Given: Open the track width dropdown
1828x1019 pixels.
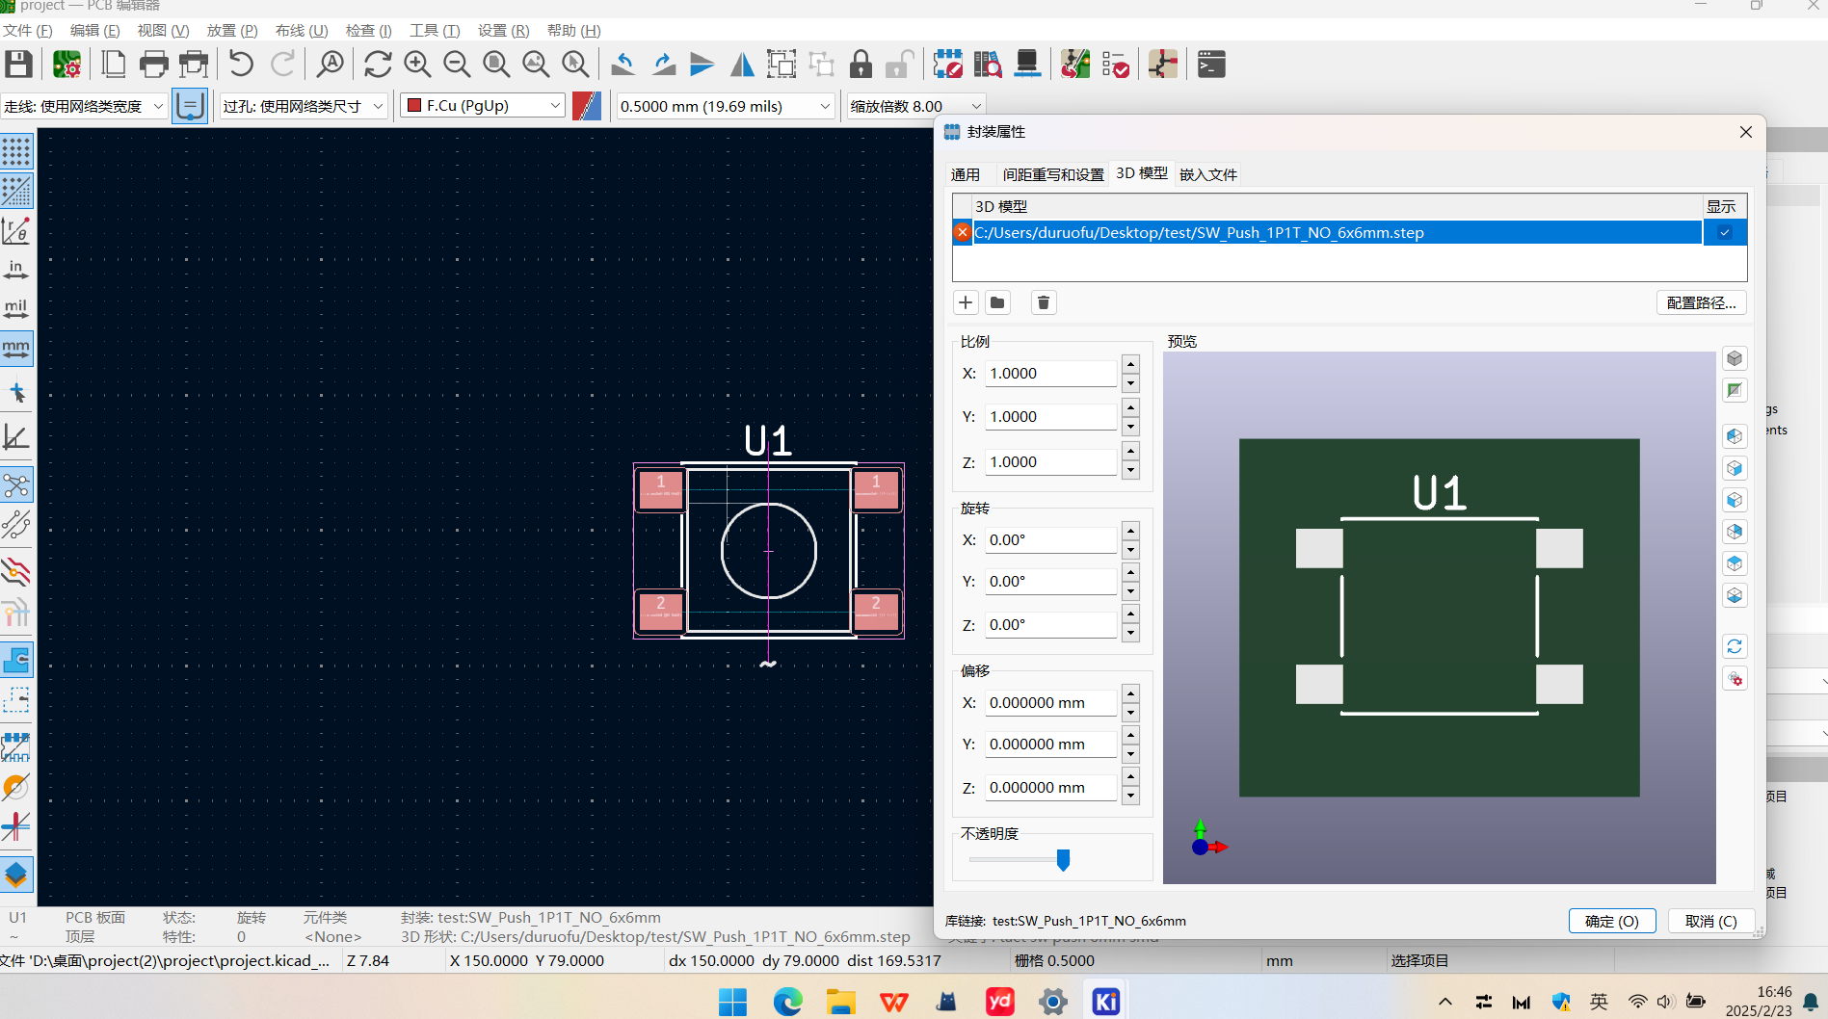Looking at the screenshot, I should coord(84,106).
